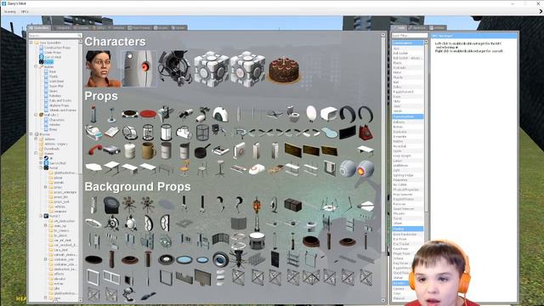Screen dimensions: 544x306
Task: Open the Tools tab in right panel
Action: 399,28
